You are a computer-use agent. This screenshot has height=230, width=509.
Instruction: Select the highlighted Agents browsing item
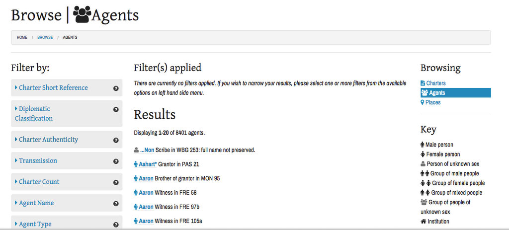coord(455,93)
